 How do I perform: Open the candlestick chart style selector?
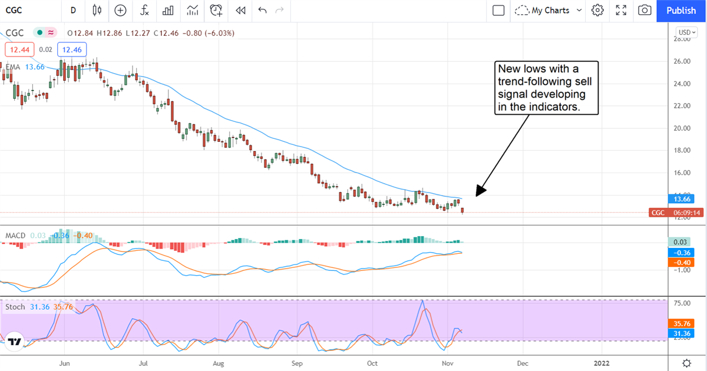click(97, 10)
